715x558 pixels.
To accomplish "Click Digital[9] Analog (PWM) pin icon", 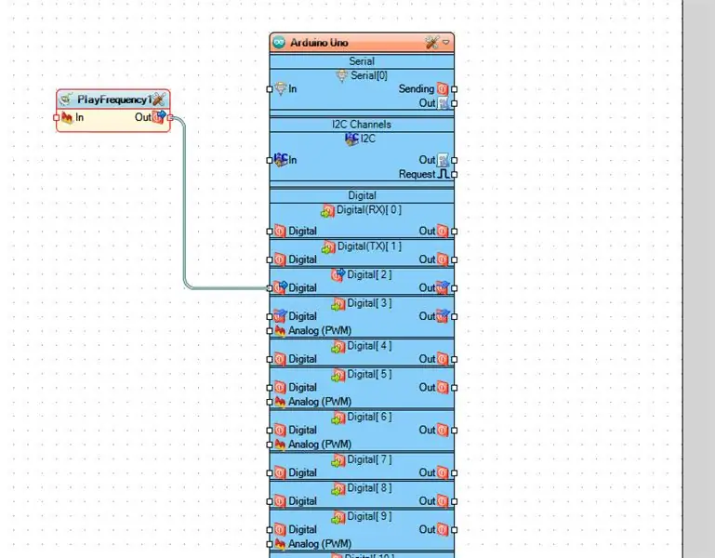I will [x=280, y=544].
